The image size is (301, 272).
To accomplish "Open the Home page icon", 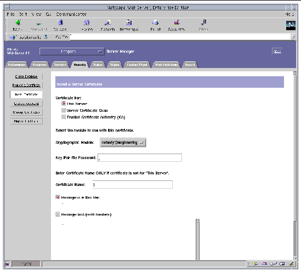I will coord(87,22).
